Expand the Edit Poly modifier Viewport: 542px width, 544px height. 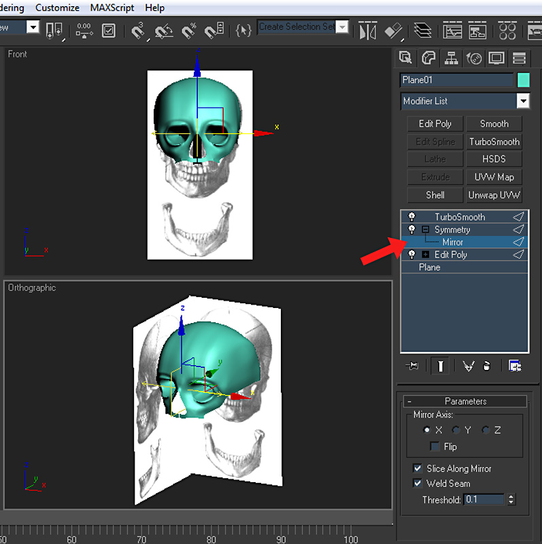pos(426,254)
